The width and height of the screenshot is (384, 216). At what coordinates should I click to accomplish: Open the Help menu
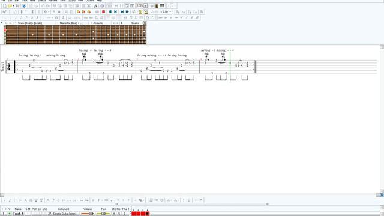click(x=99, y=1)
